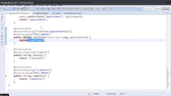Click the upper overview ruler marker right of scrollbar
This screenshot has width=171, height=96.
click(x=169, y=74)
